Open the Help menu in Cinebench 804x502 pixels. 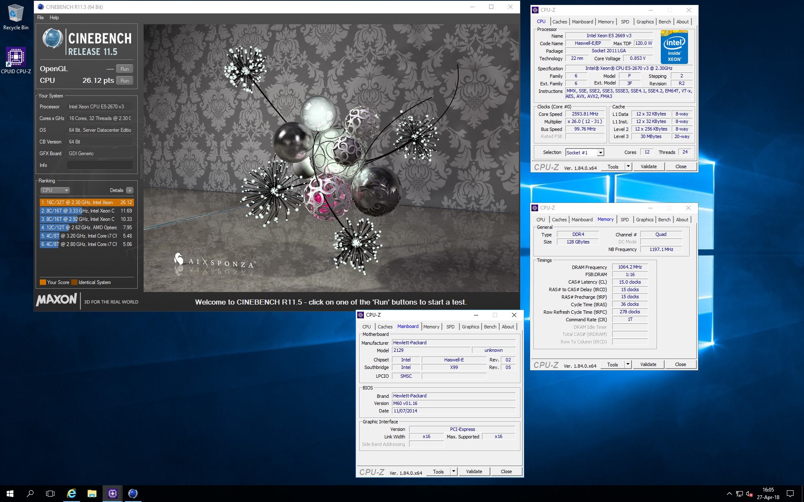pyautogui.click(x=54, y=18)
